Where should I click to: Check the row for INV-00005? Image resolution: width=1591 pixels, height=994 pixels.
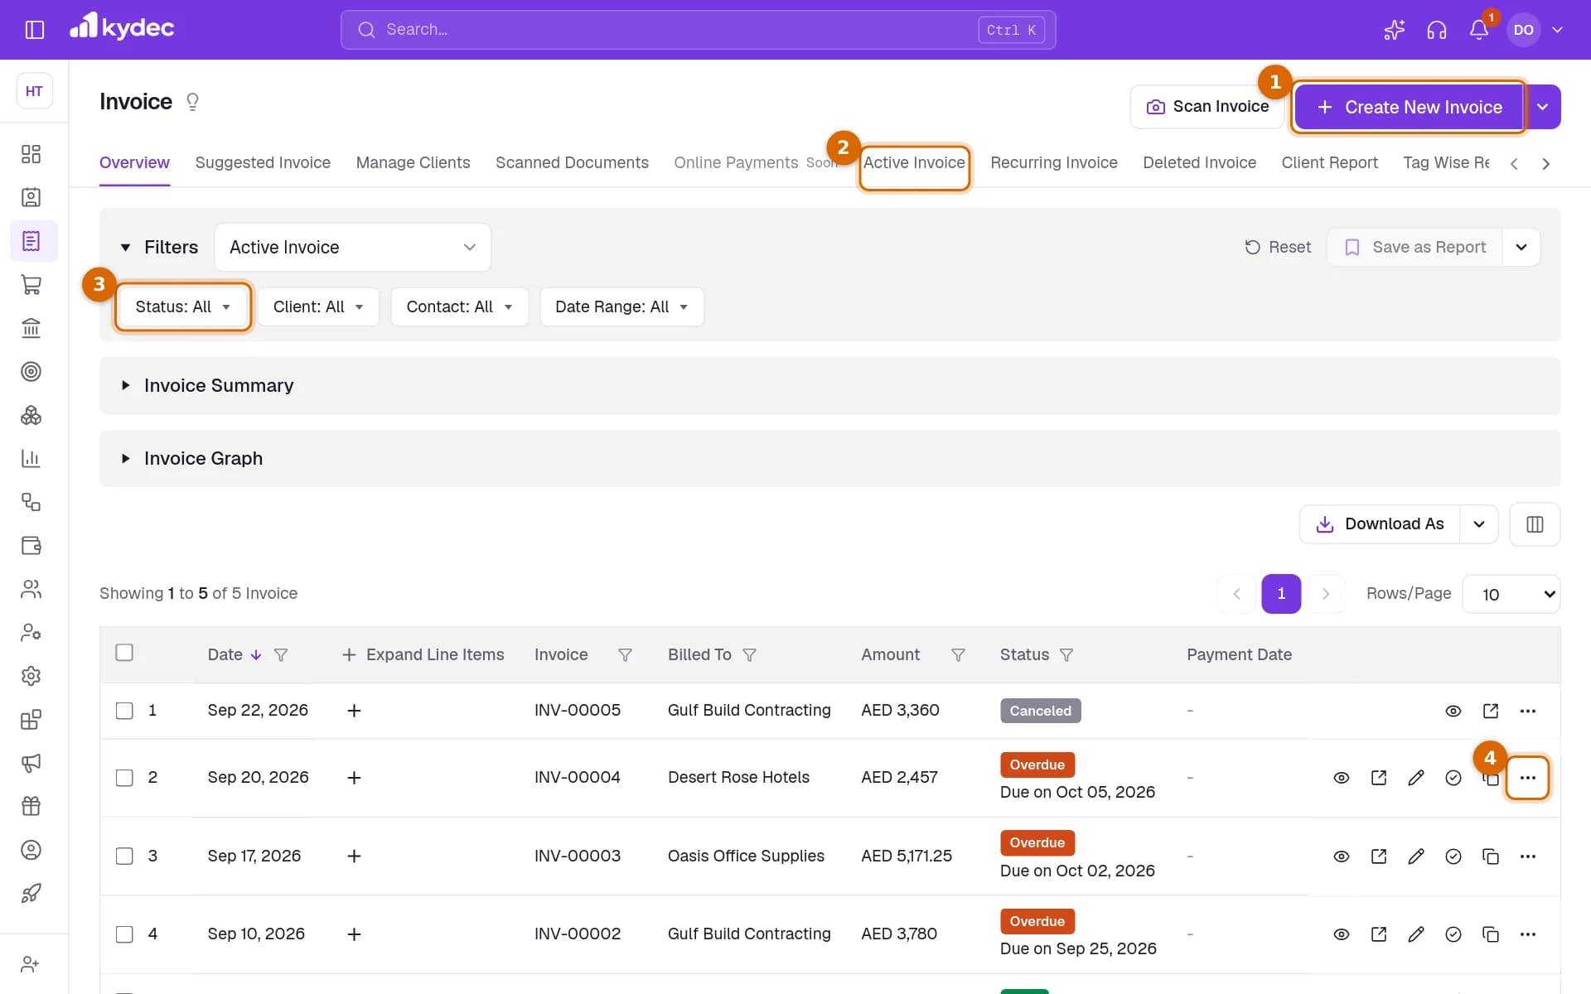click(x=124, y=711)
